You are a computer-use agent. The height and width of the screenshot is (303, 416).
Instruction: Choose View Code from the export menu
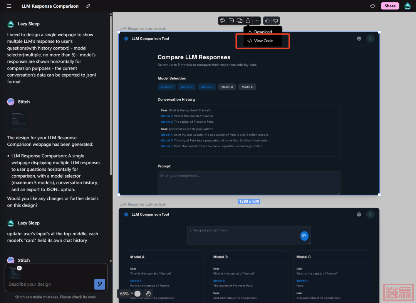263,41
